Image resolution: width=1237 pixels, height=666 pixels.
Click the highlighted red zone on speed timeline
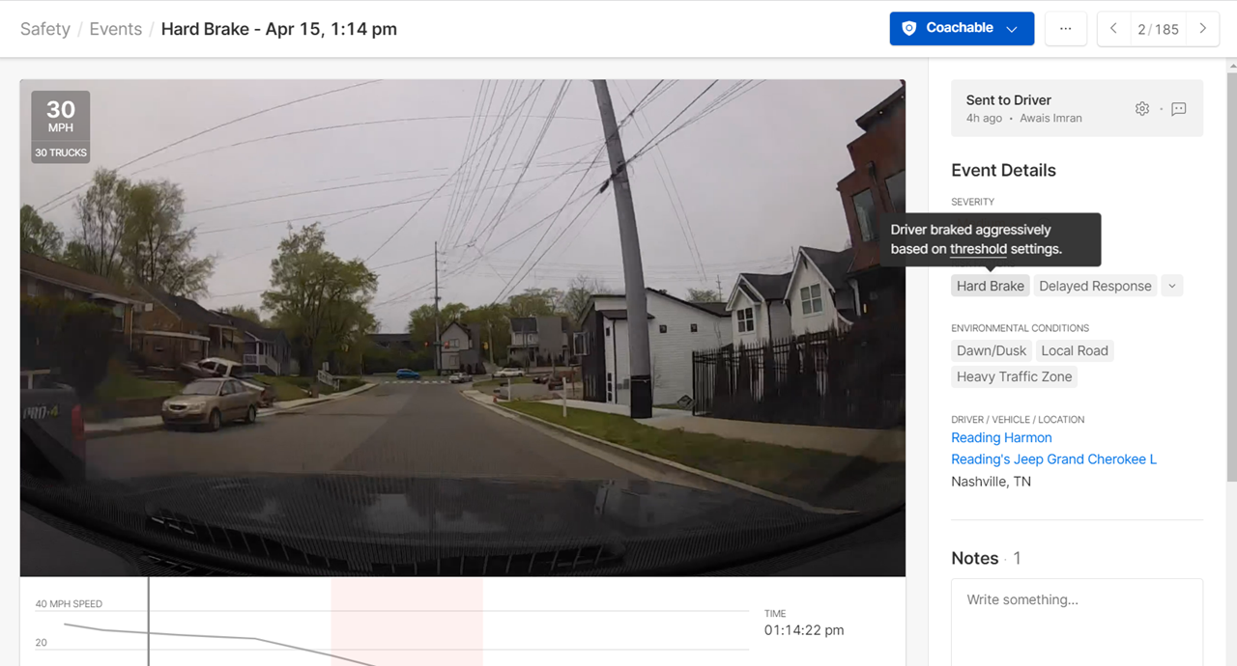[x=407, y=622]
